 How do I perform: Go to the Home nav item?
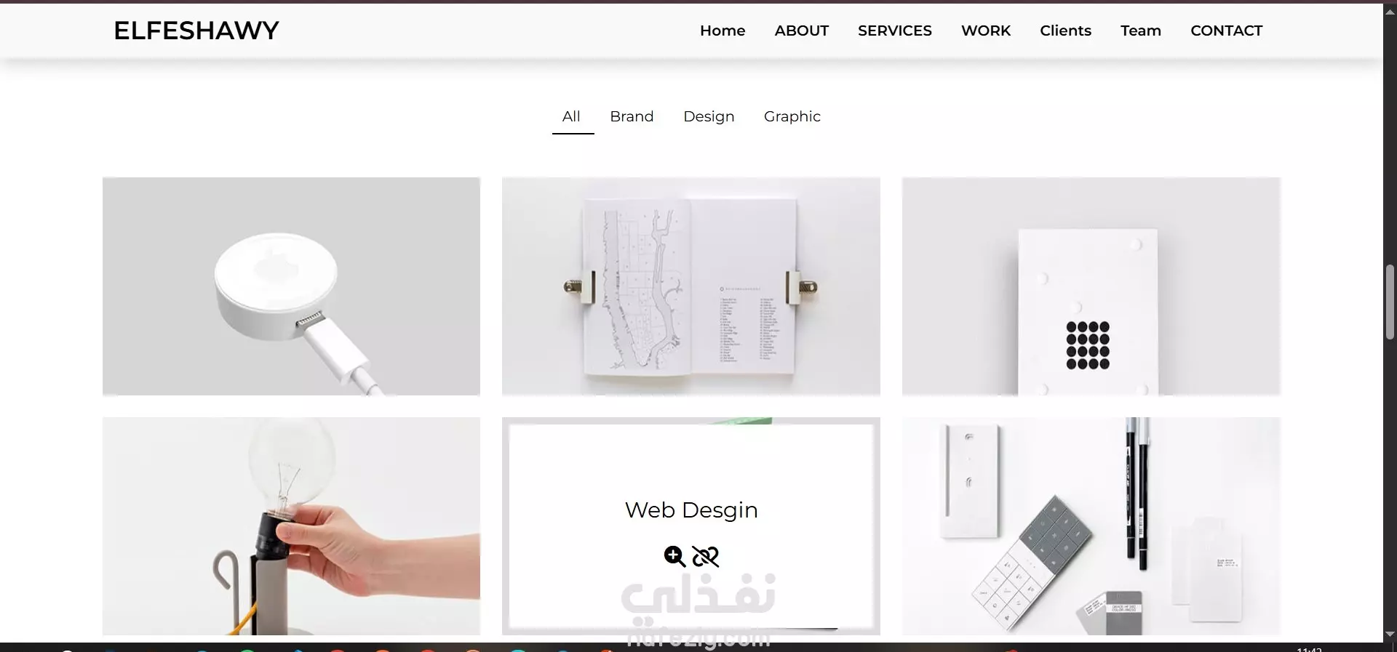click(723, 31)
